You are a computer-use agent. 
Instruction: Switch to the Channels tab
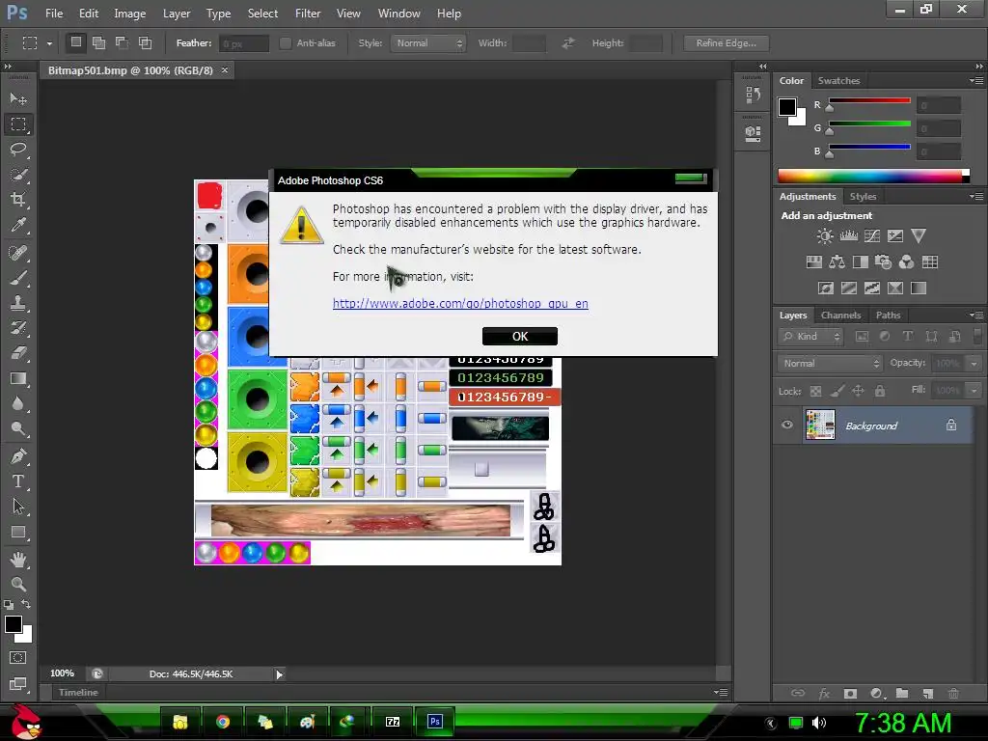pyautogui.click(x=840, y=316)
